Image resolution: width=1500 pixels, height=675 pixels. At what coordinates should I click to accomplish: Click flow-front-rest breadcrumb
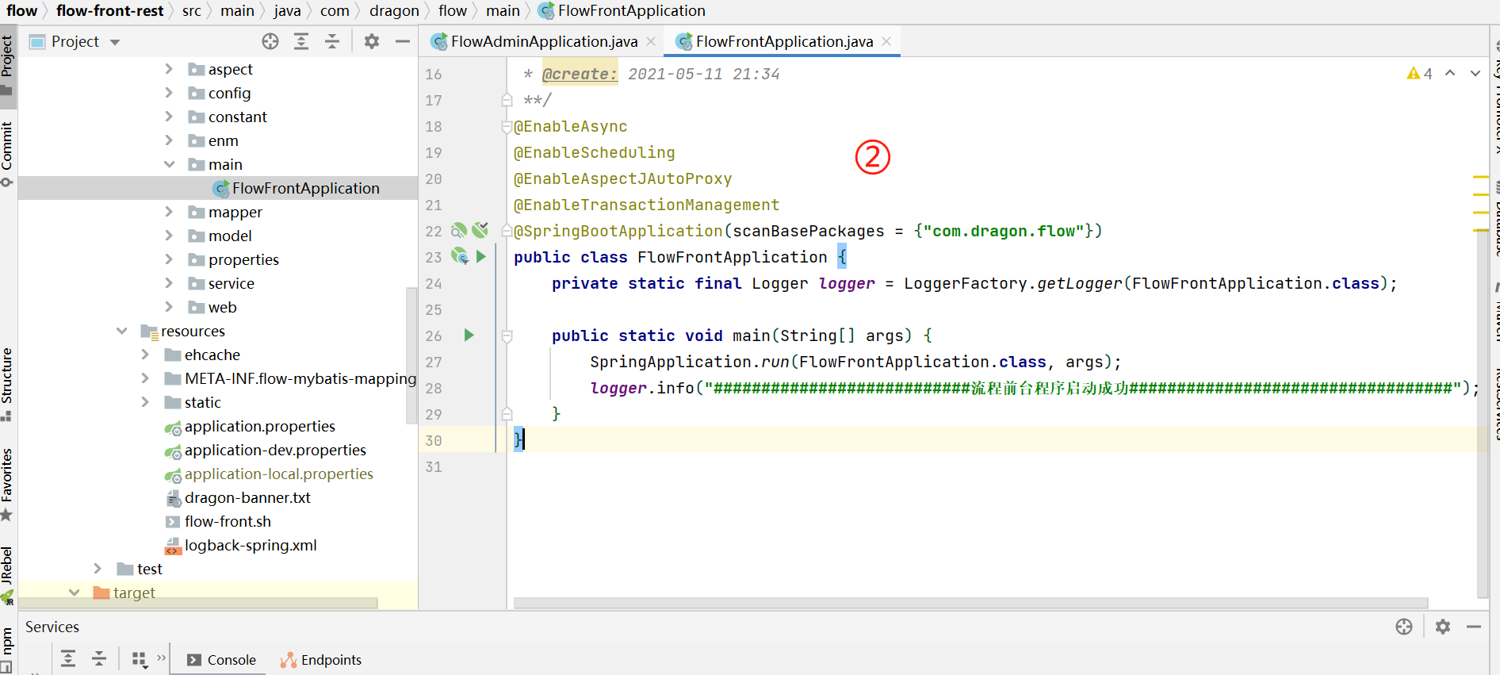[109, 10]
